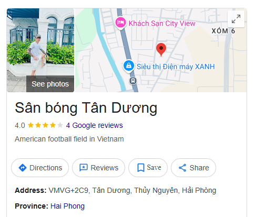255x217 pixels.
Task: Click the star rating row next to 4.0
Action: point(45,125)
